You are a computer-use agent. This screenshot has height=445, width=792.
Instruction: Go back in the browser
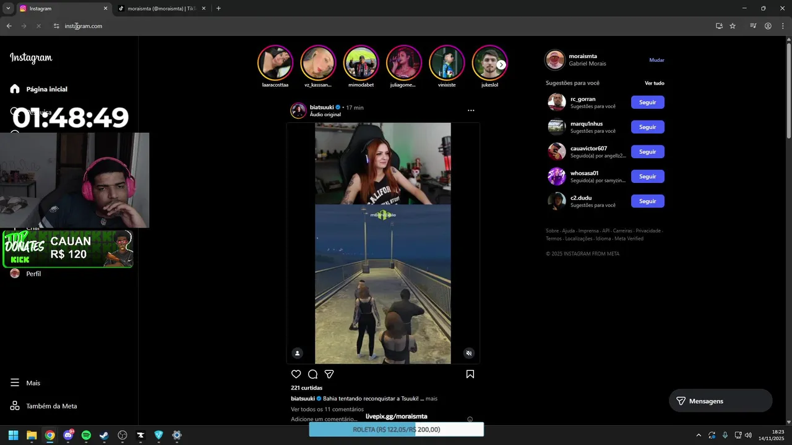(x=9, y=26)
